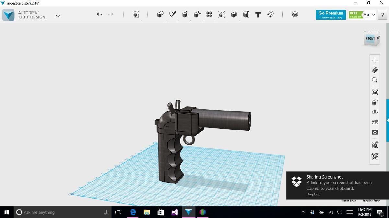Image resolution: width=389 pixels, height=218 pixels.
Task: Open the account dropdown next to Ma
Action: [373, 15]
